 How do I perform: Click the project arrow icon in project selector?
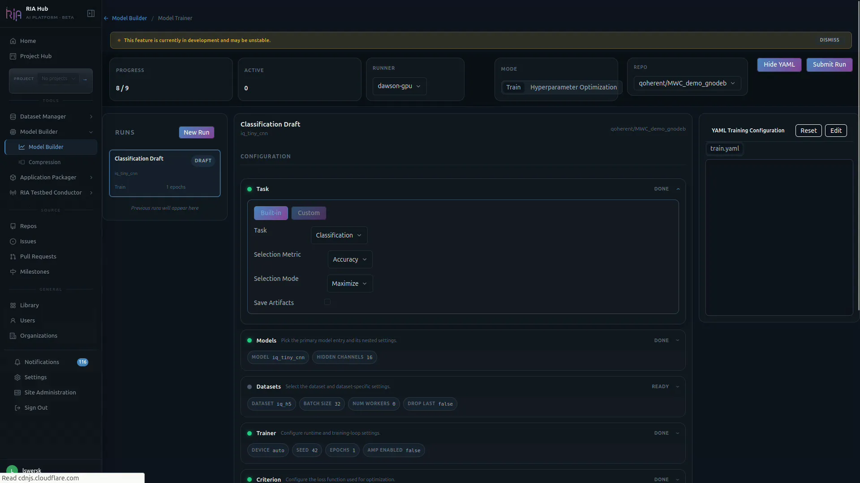(x=85, y=79)
